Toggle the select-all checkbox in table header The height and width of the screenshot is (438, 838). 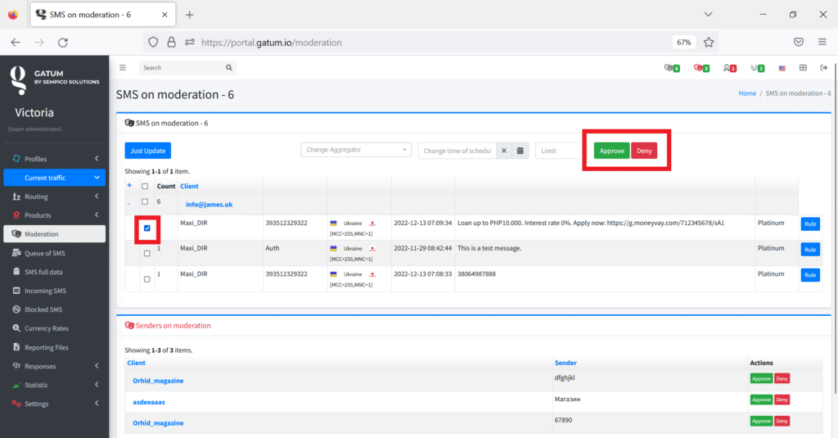point(145,186)
